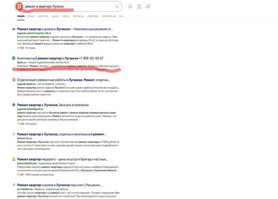Open 'отделка и капитальный ремонт' result
Screen dimensions: 278x199
[62, 134]
